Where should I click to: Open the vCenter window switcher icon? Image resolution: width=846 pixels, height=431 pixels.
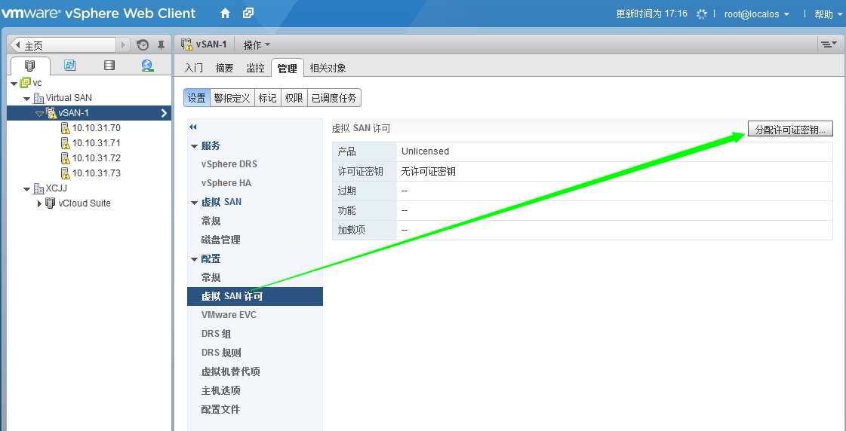(x=248, y=13)
